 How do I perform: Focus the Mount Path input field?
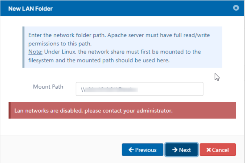(139, 89)
